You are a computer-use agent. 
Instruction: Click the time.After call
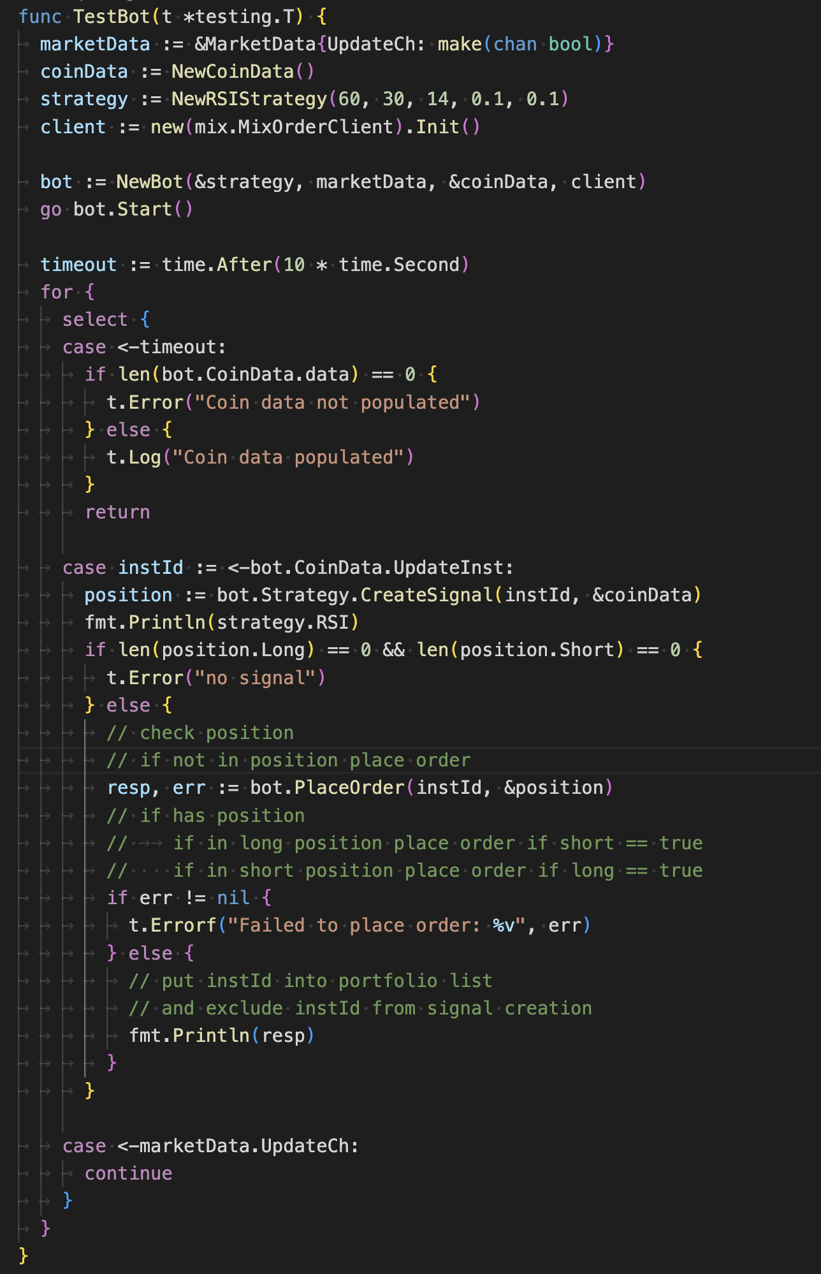[x=217, y=265]
